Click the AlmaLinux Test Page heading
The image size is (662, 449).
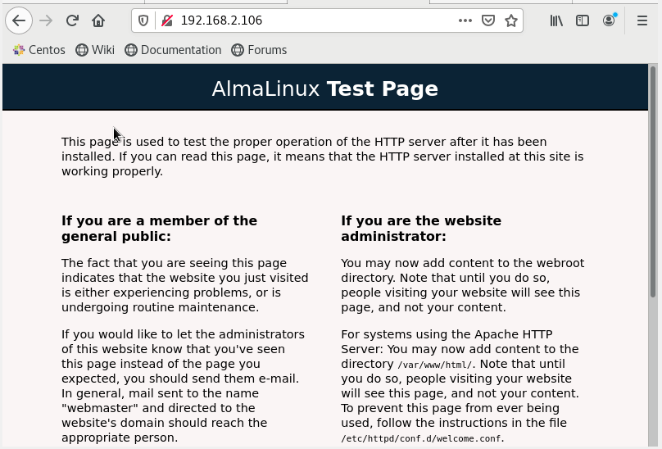325,88
